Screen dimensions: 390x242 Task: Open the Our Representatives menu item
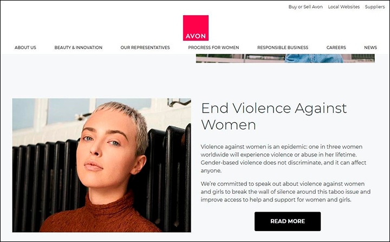pyautogui.click(x=145, y=48)
